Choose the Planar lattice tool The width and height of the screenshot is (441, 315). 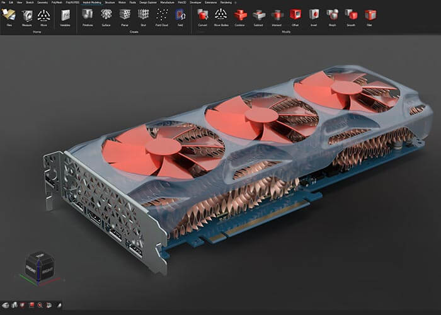click(x=125, y=14)
